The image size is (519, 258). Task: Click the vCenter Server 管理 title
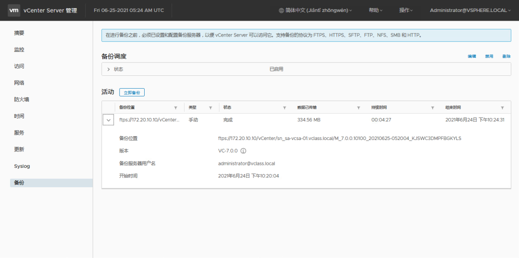click(x=50, y=11)
